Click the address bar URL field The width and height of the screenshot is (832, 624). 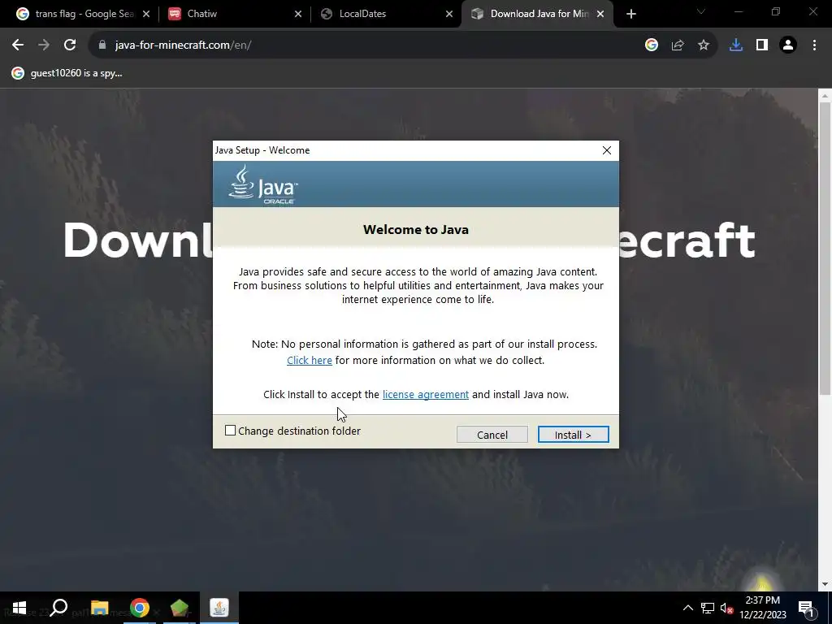point(366,45)
